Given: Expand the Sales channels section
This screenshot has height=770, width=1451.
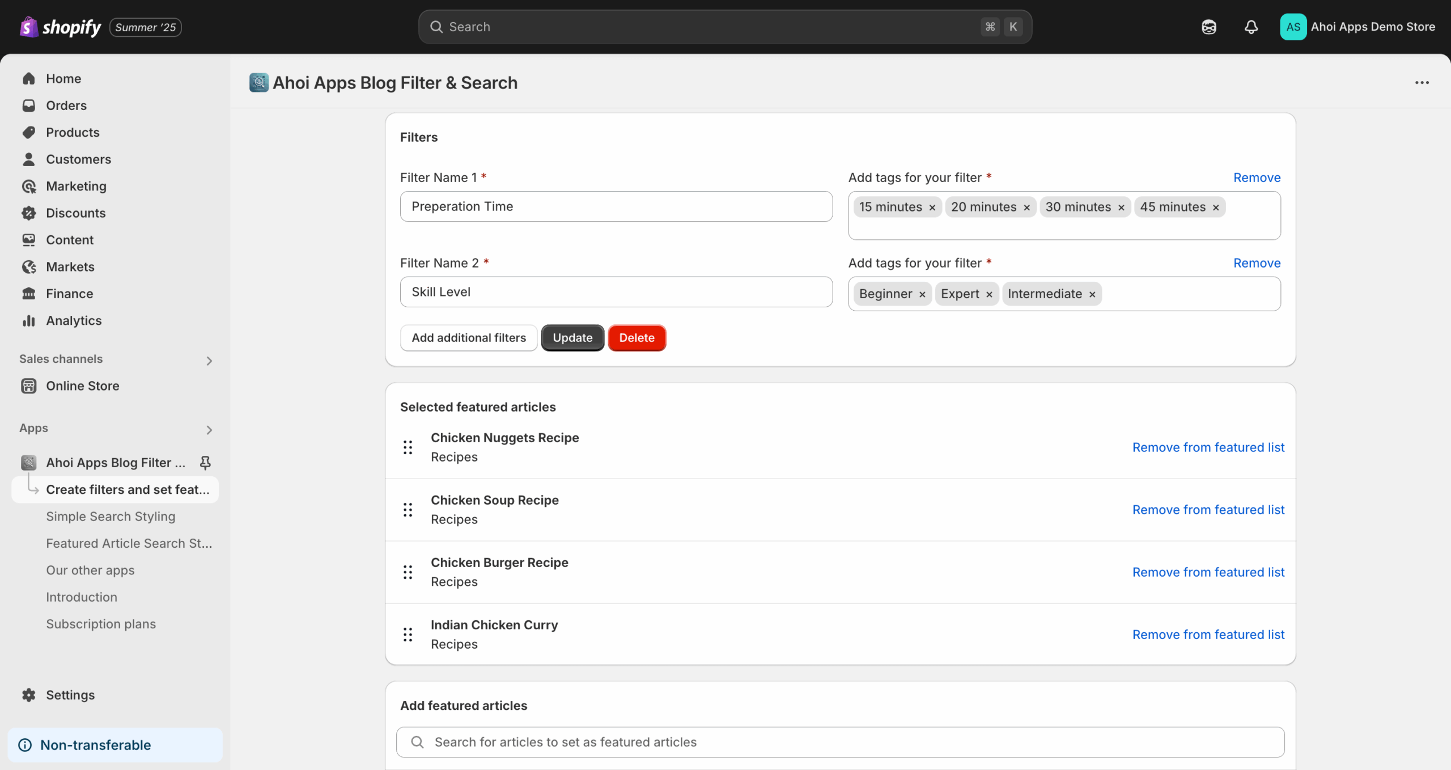Looking at the screenshot, I should 209,361.
